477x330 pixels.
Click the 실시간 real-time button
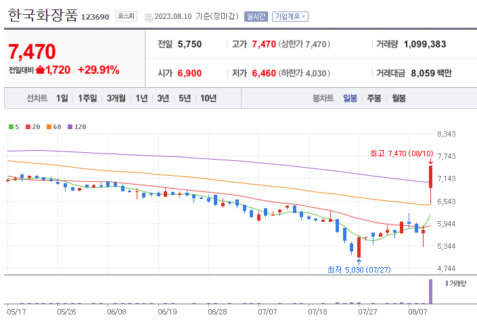pos(256,16)
